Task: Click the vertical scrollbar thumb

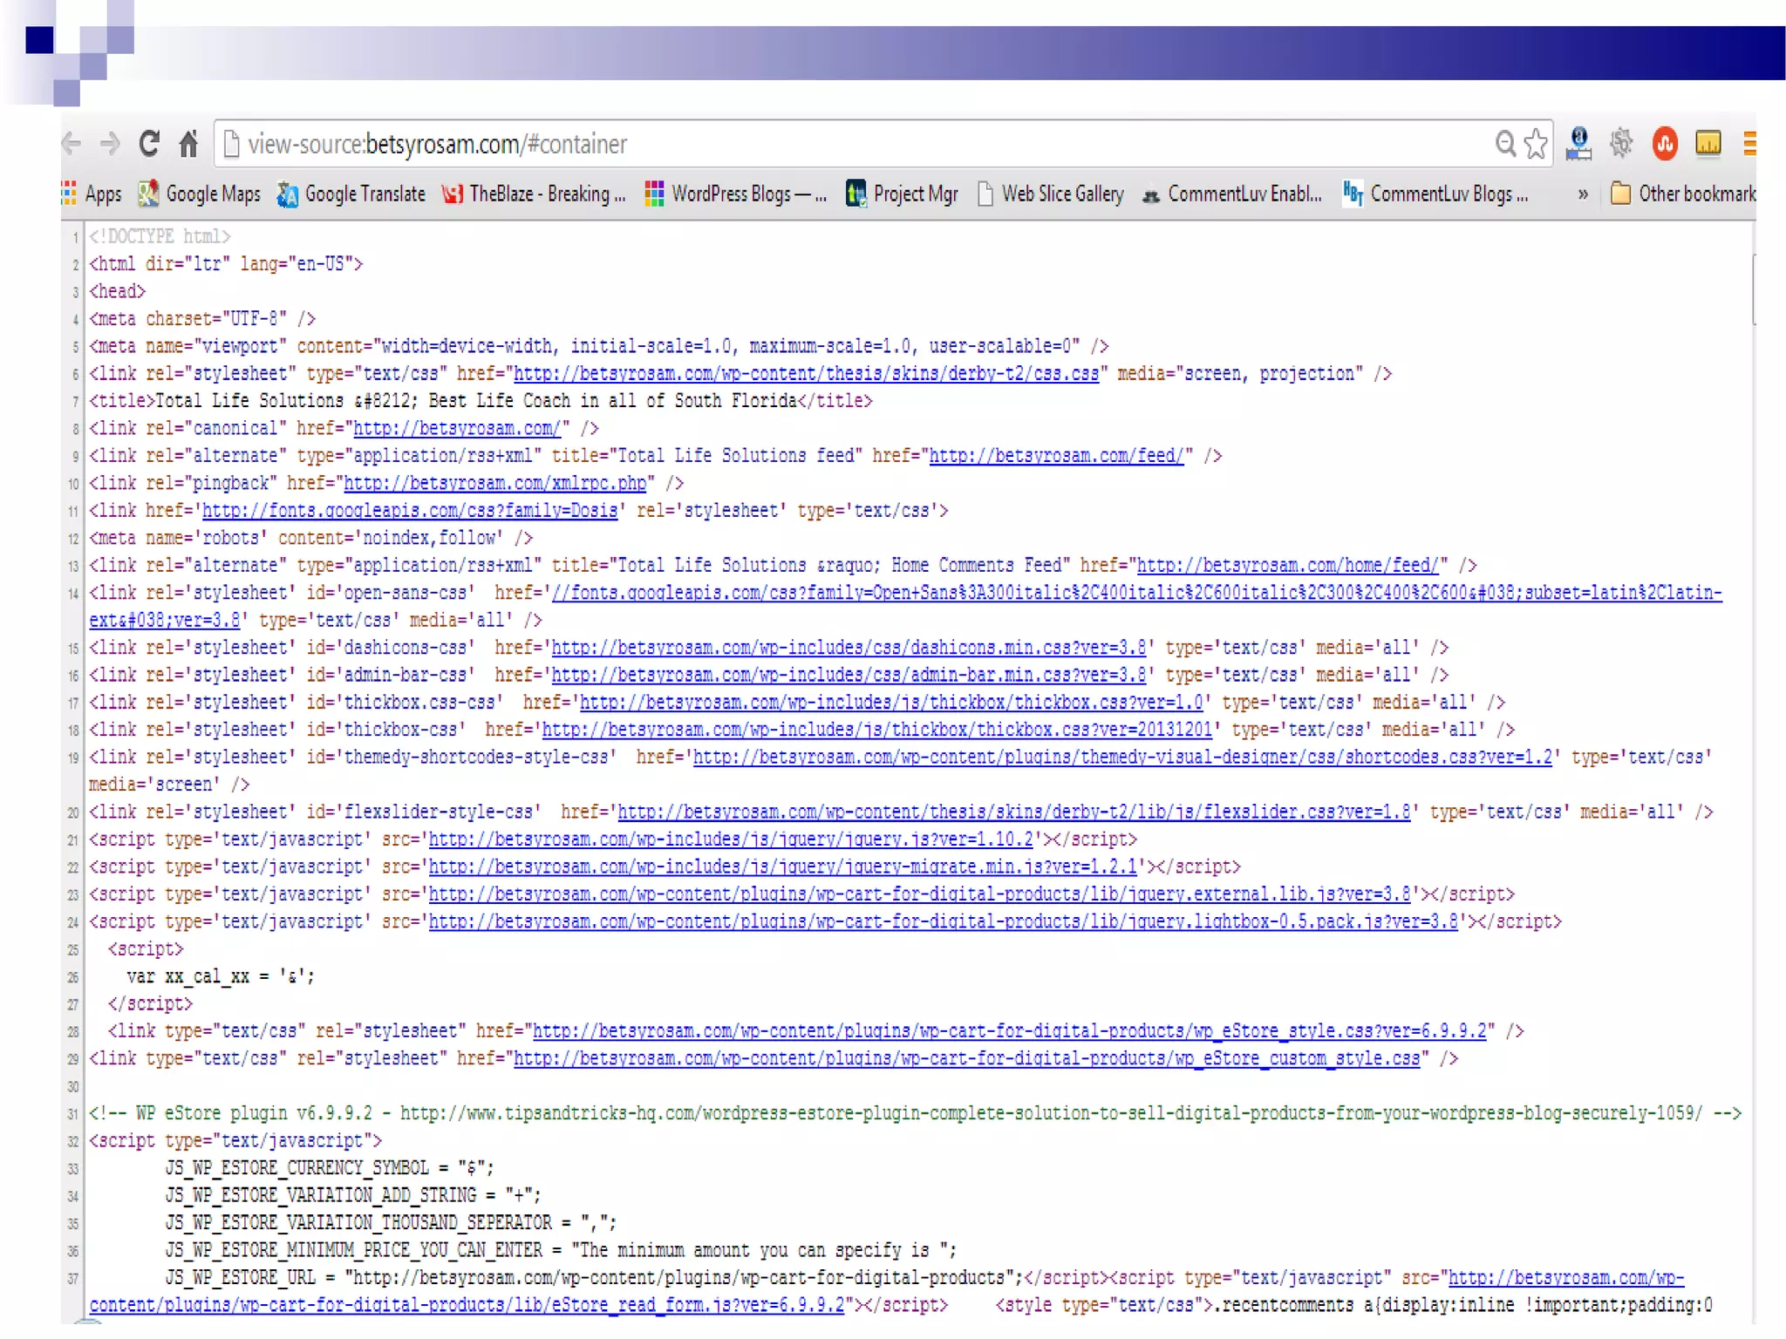Action: point(1753,289)
